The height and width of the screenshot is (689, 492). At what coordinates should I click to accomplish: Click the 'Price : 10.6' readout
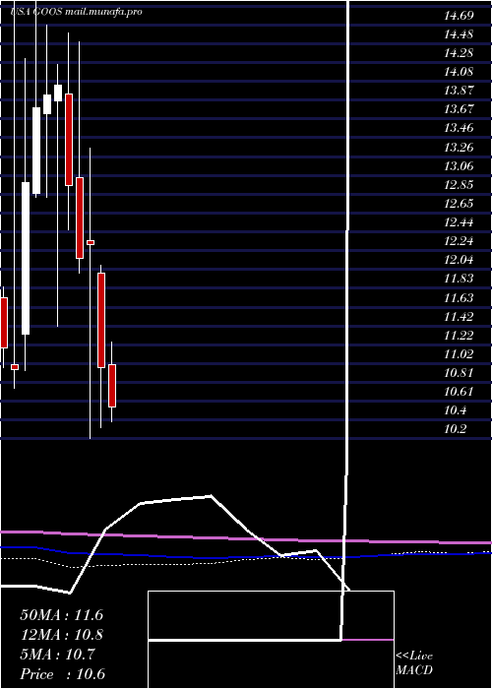[62, 674]
